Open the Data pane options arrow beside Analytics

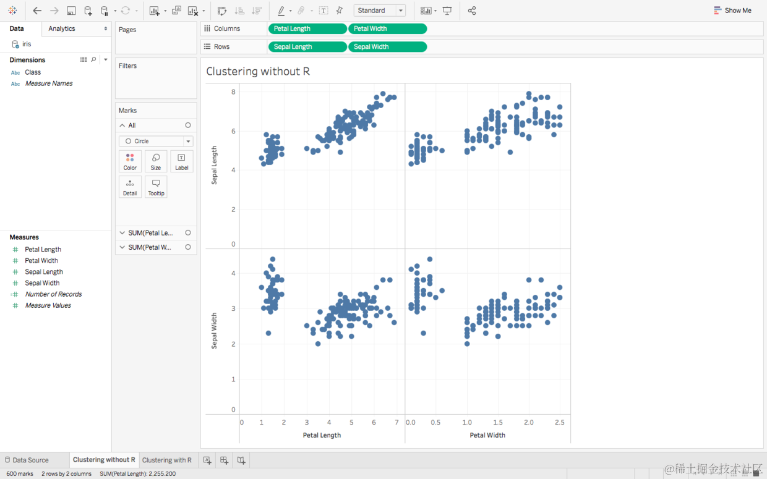106,28
